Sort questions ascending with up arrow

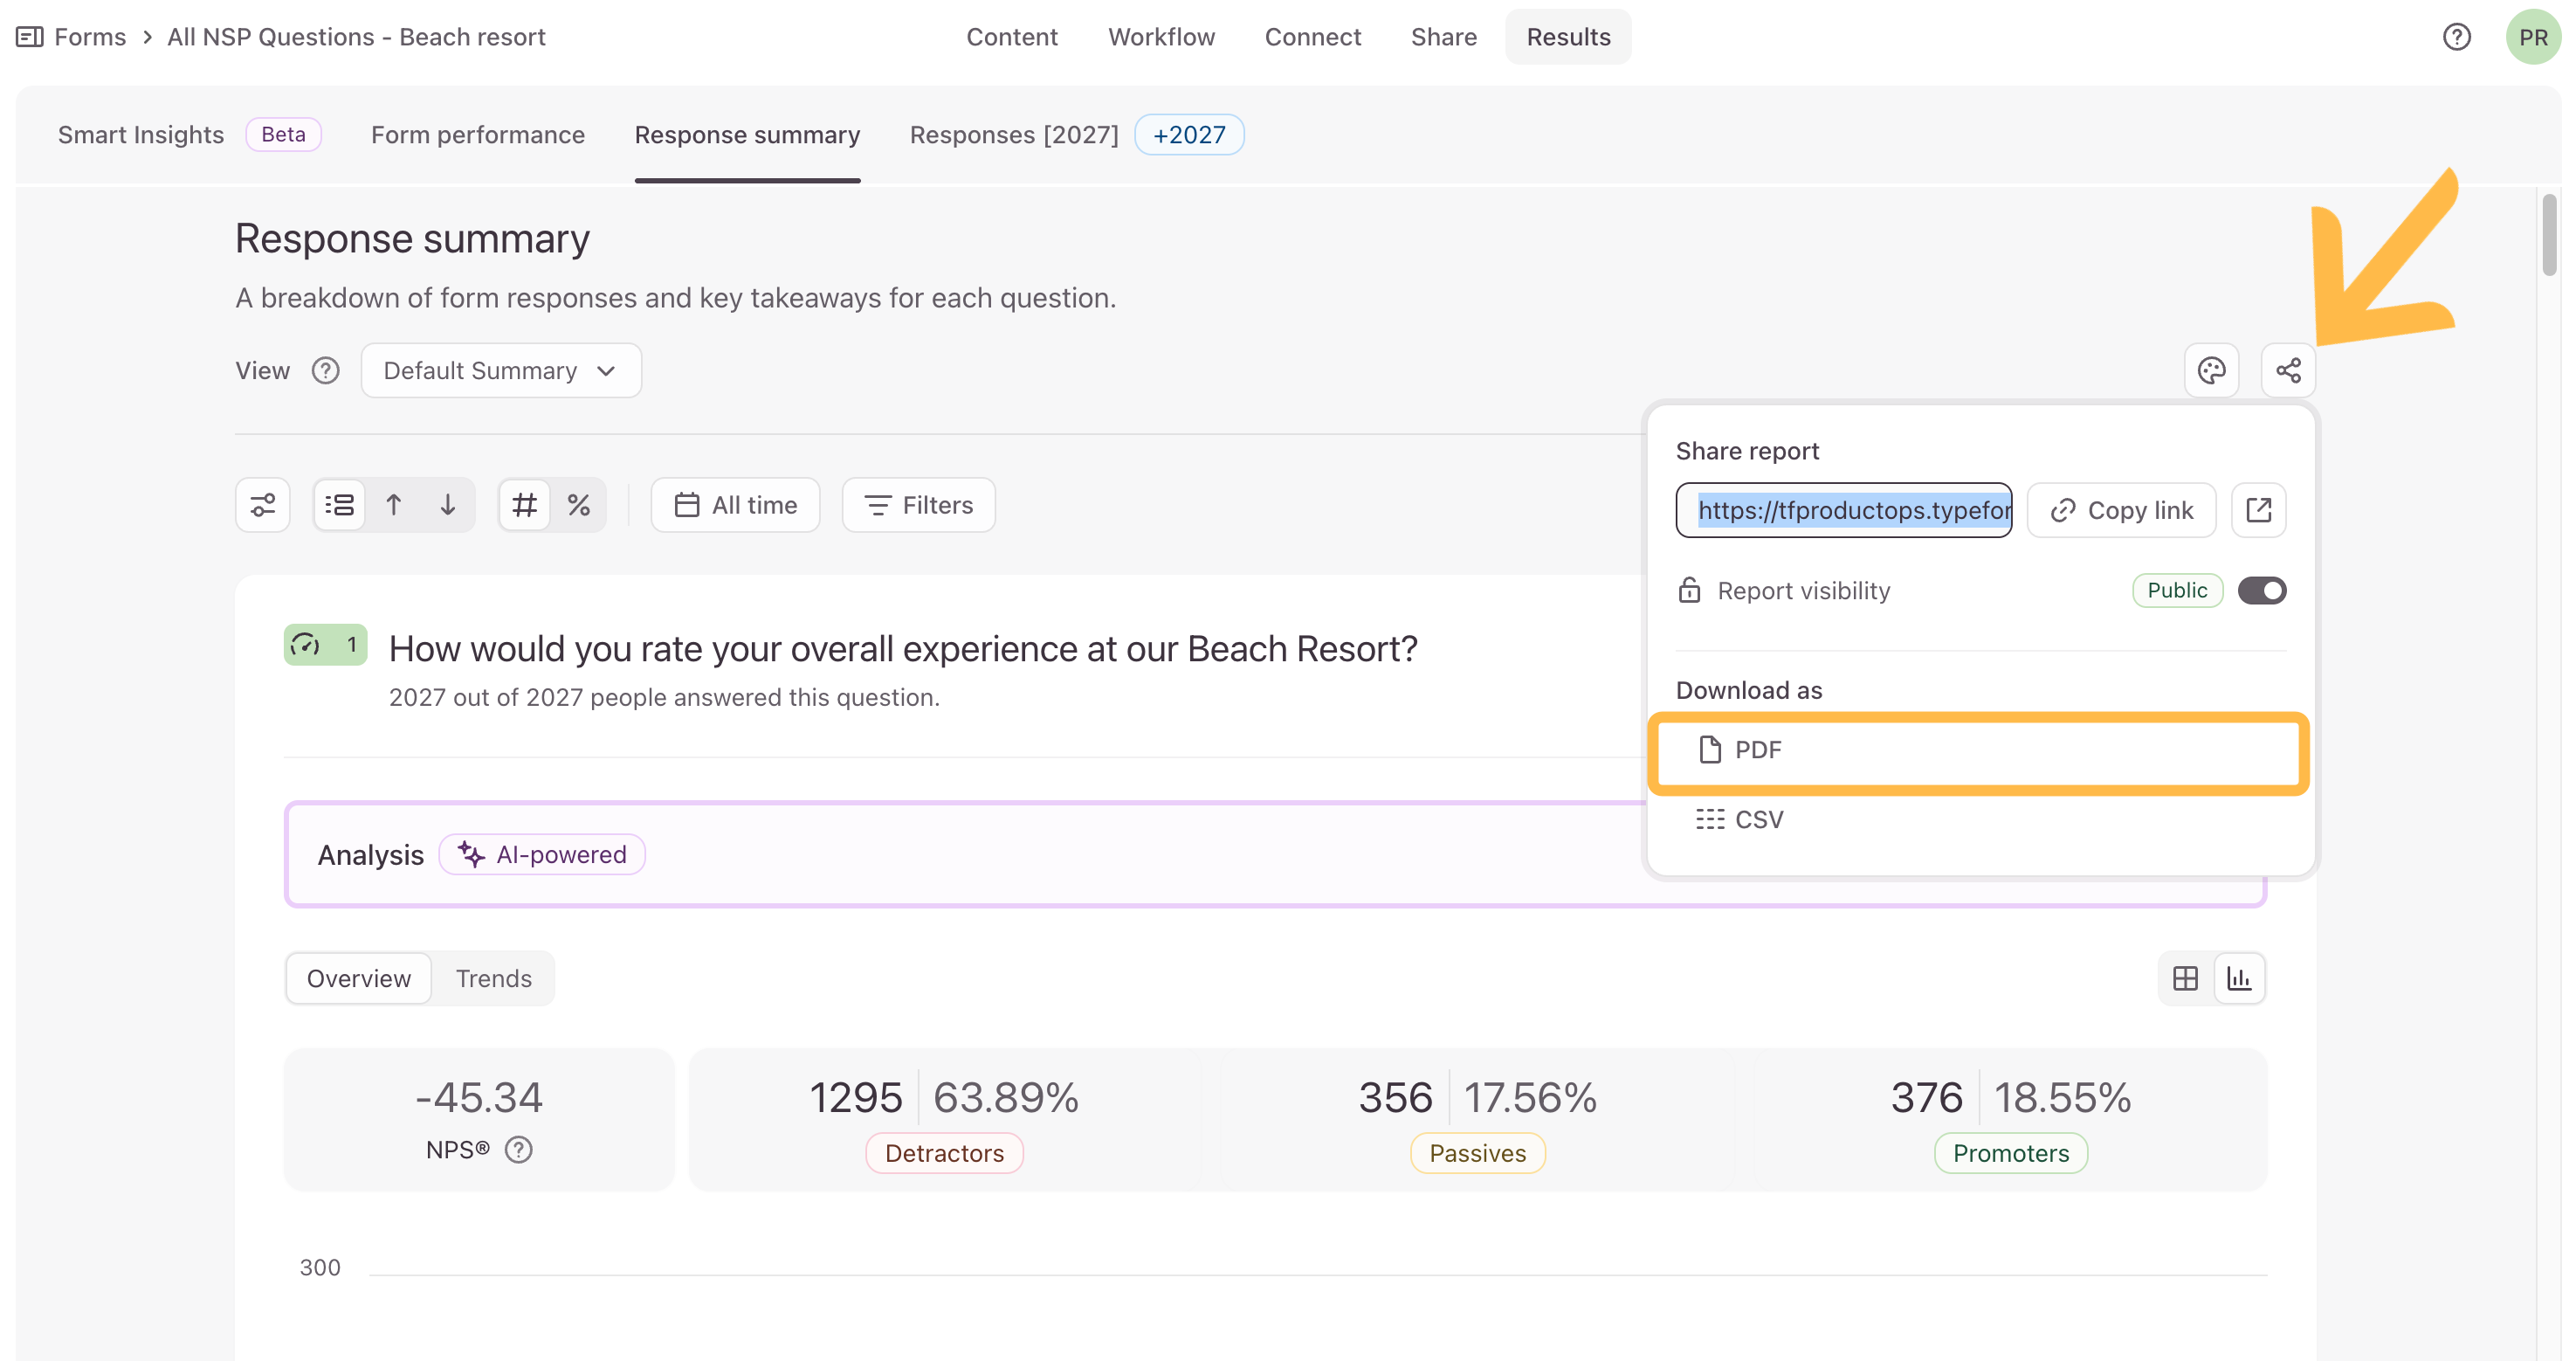tap(394, 506)
